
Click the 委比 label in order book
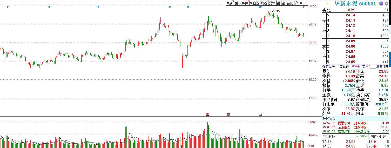[326, 10]
